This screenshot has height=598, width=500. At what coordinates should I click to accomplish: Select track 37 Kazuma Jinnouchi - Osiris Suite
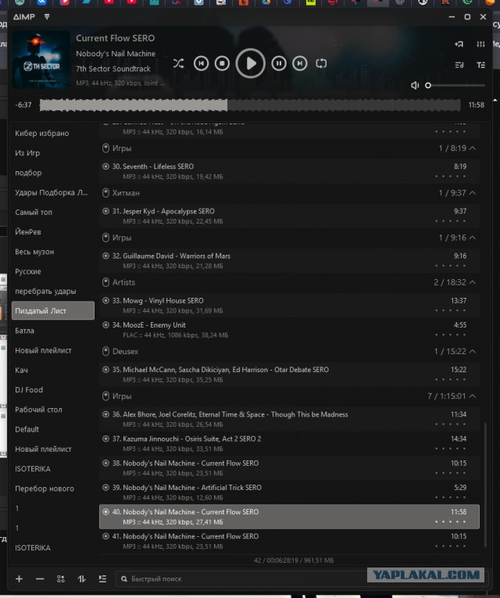coord(289,443)
